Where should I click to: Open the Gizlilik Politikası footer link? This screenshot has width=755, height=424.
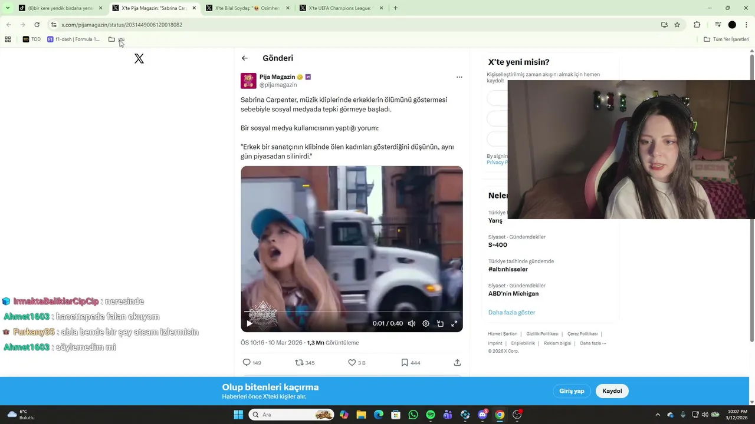pyautogui.click(x=542, y=334)
